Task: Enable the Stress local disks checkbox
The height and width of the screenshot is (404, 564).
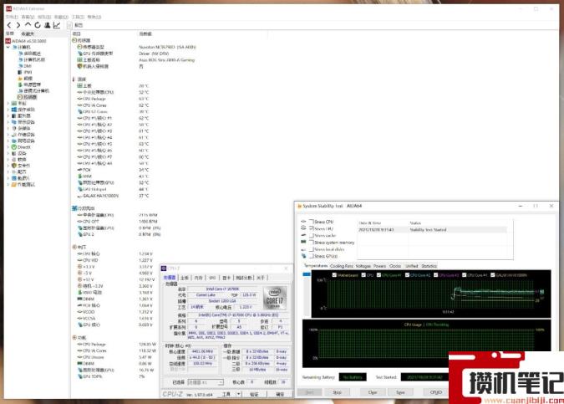Action: click(312, 249)
